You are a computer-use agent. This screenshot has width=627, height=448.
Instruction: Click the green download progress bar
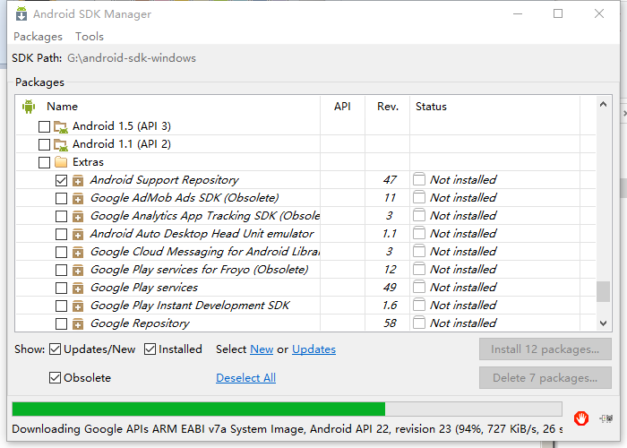[x=199, y=409]
